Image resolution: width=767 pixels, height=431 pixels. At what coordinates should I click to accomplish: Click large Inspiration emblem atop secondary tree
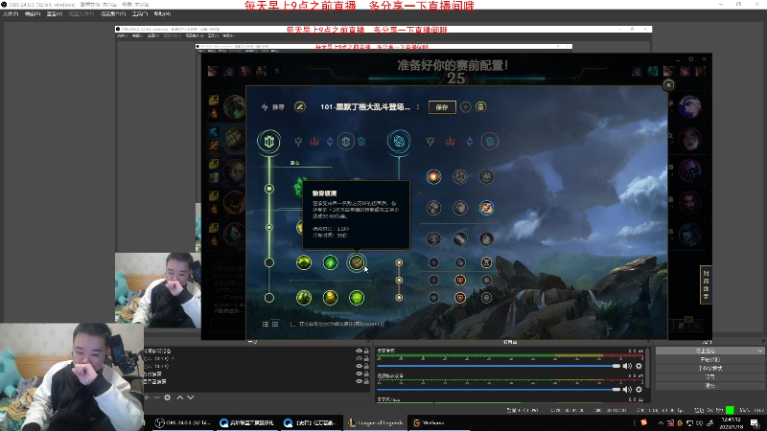coord(399,141)
